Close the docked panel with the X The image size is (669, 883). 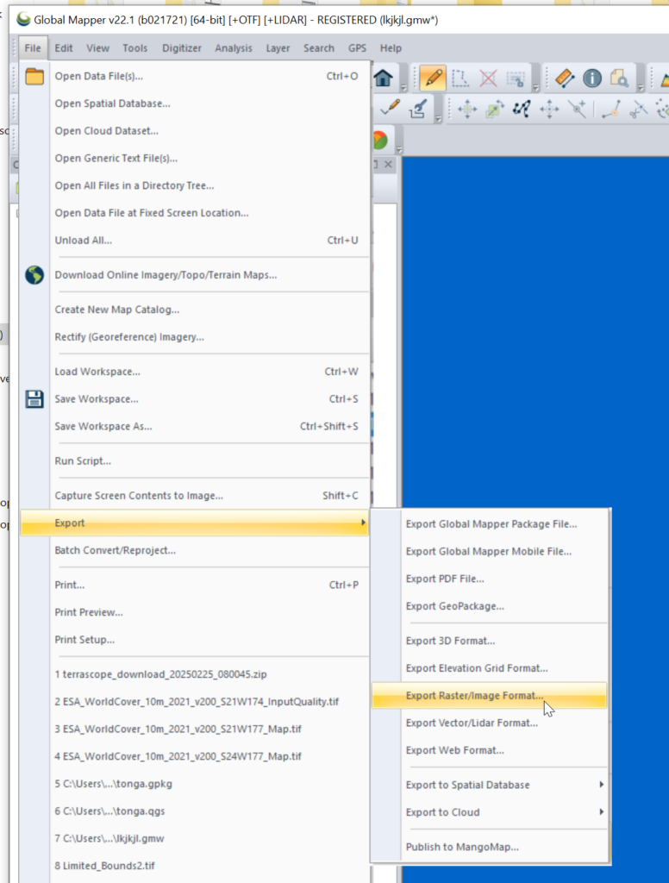[388, 165]
